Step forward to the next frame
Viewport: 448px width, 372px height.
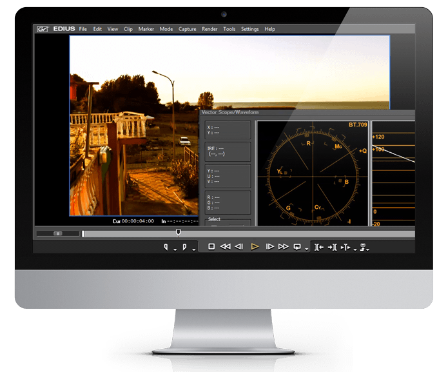click(x=270, y=246)
